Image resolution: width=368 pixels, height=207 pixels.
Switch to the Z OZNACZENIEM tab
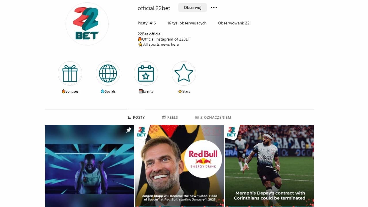coord(213,117)
